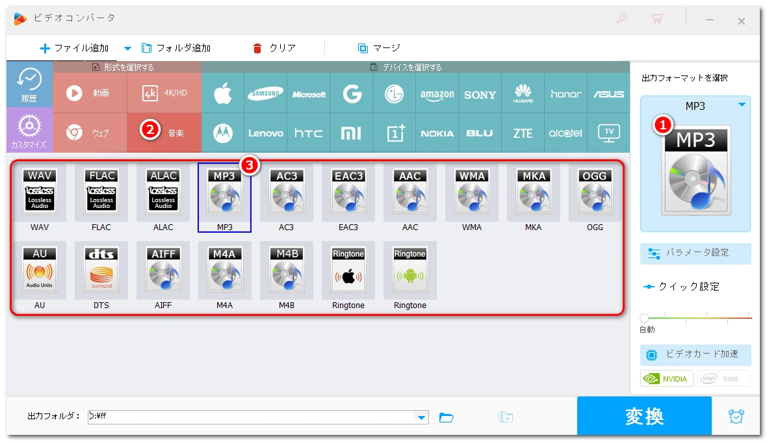Click the quick setting quality slider handle
The image size is (767, 442).
click(644, 318)
